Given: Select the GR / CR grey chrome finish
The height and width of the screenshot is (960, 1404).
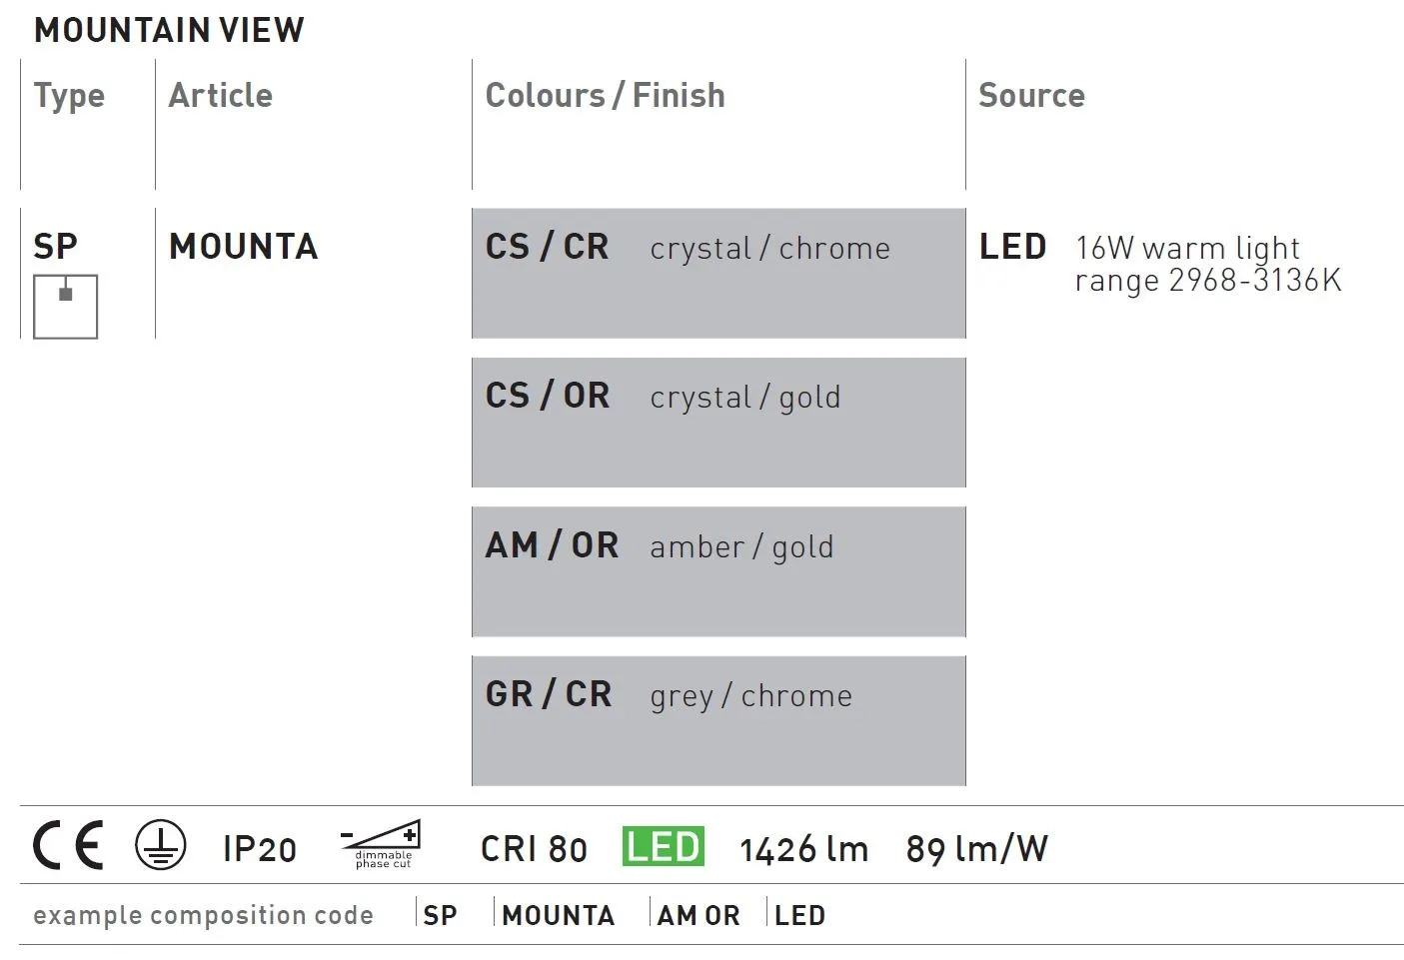Looking at the screenshot, I should point(718,720).
